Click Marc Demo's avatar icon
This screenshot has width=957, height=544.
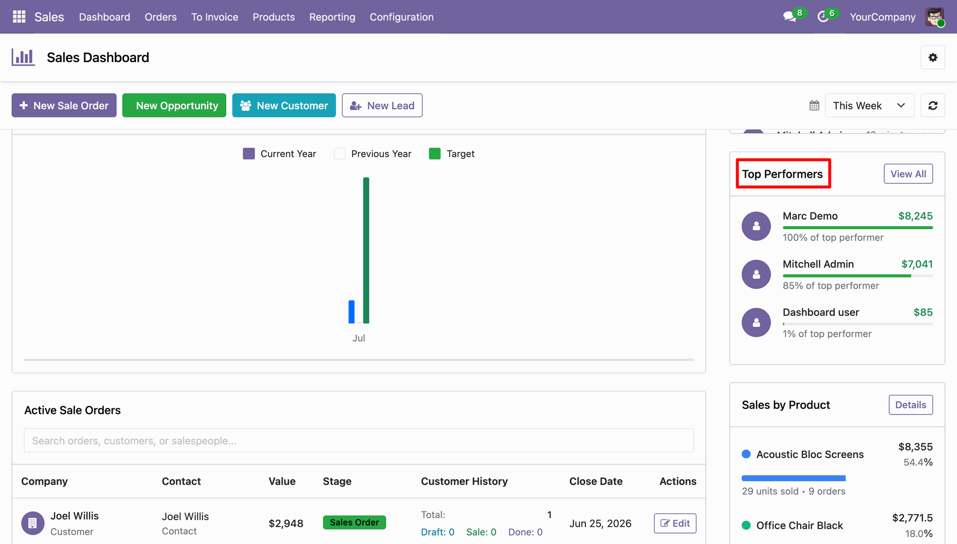tap(756, 226)
